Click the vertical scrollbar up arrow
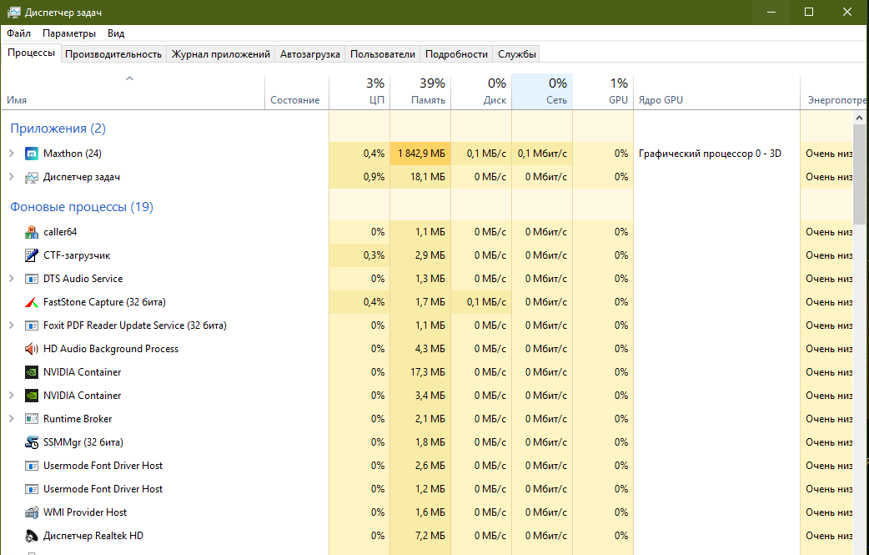Screen dimensions: 869x555 tap(859, 118)
